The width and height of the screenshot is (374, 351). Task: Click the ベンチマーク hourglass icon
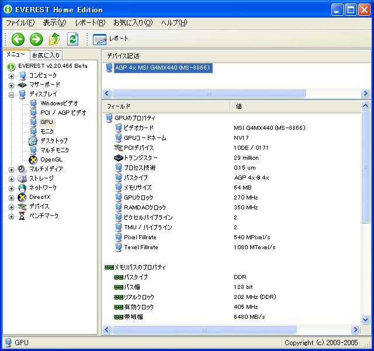pos(22,216)
